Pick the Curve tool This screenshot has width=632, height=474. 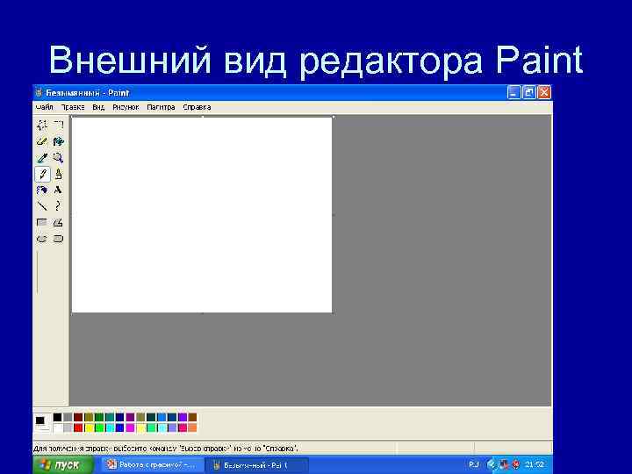pyautogui.click(x=59, y=206)
